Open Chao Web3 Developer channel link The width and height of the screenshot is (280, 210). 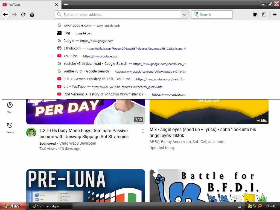click(78, 143)
